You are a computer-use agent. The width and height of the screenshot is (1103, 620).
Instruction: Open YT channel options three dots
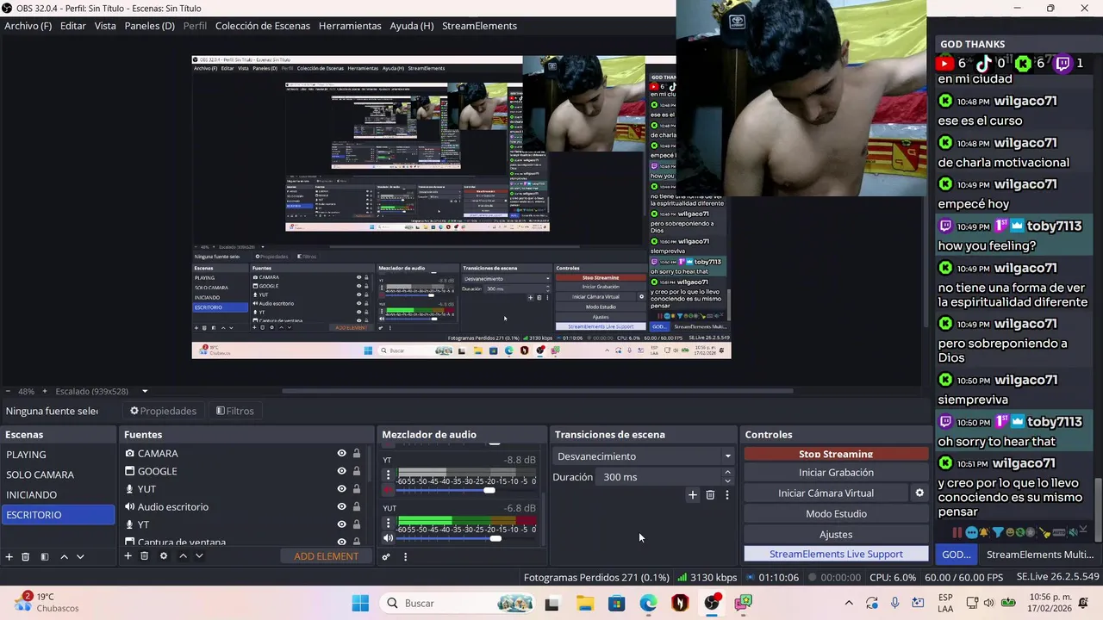388,474
